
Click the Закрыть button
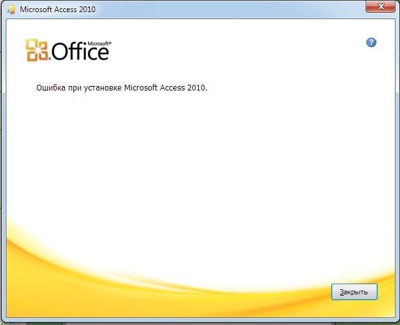coord(354,292)
